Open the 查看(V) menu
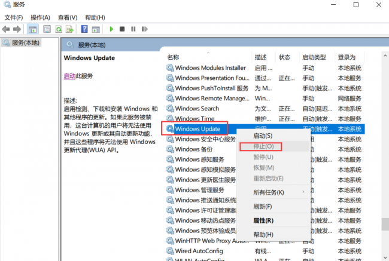 (x=68, y=17)
